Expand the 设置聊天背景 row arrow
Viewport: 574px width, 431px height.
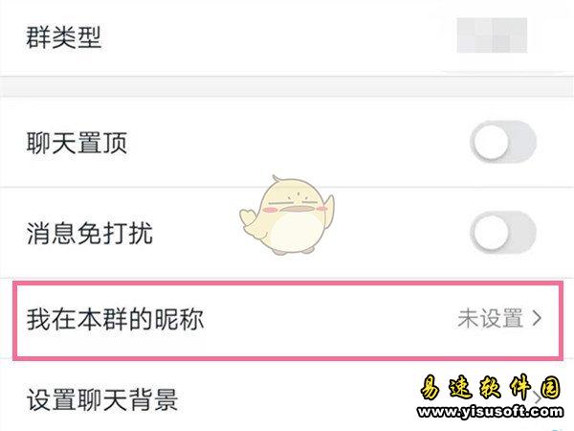coord(537,397)
